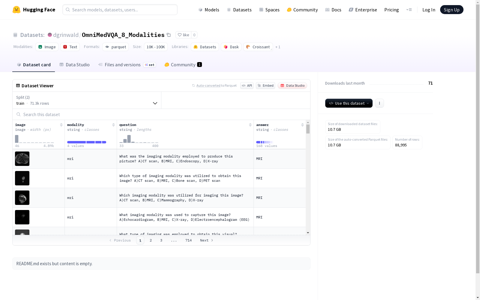This screenshot has height=300, width=480.
Task: Click the Dask library tag
Action: click(231, 47)
